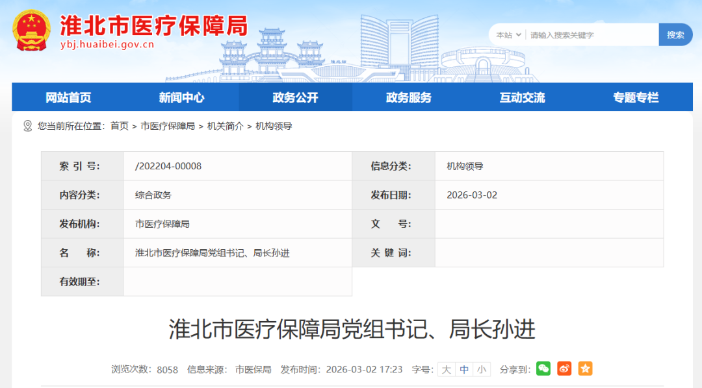The width and height of the screenshot is (702, 388).
Task: Select the 中 font size option
Action: 463,369
